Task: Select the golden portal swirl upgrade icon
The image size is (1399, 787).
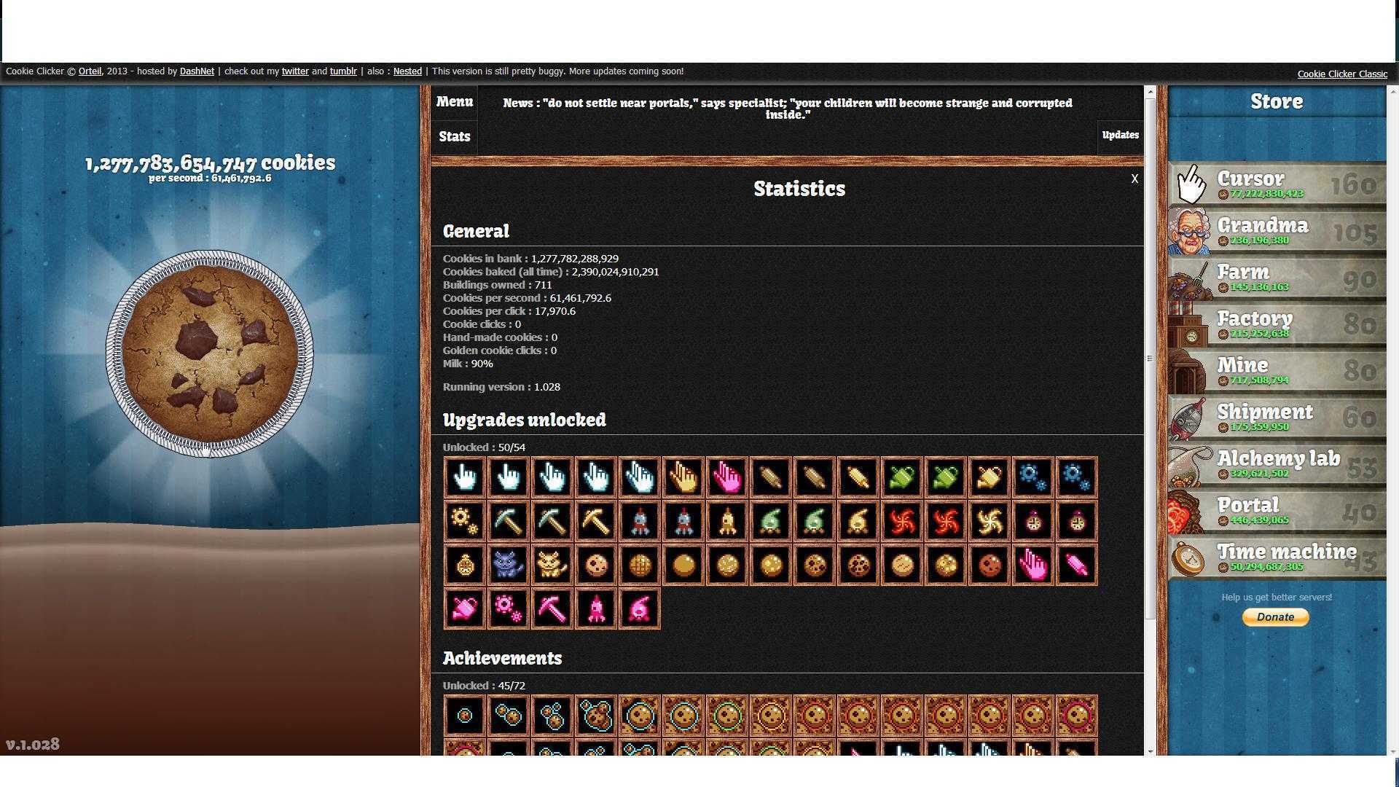Action: (990, 522)
